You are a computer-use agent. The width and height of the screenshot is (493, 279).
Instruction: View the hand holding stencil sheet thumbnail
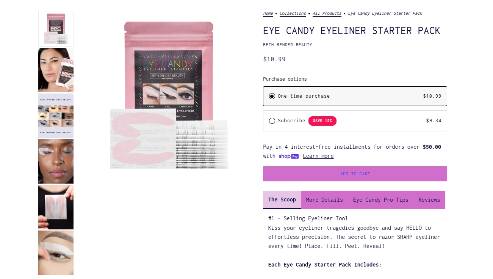point(56,207)
